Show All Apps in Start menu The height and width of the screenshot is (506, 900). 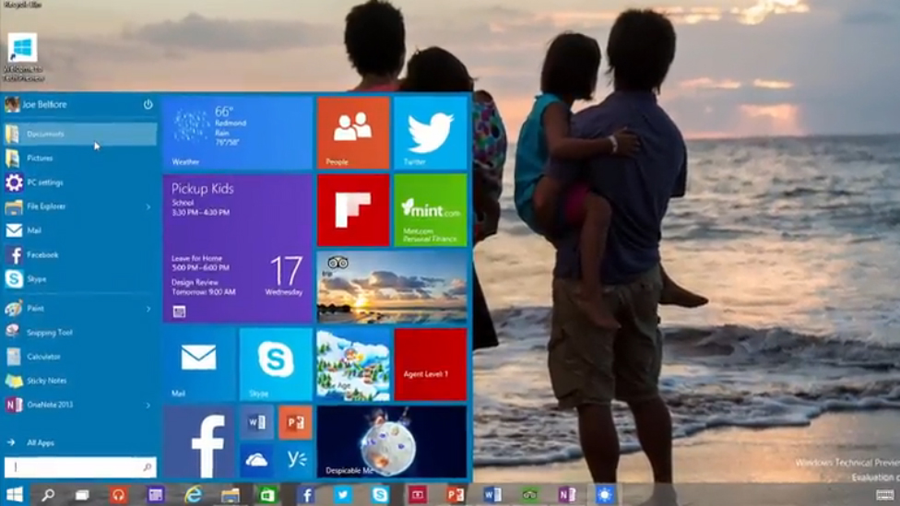point(80,442)
